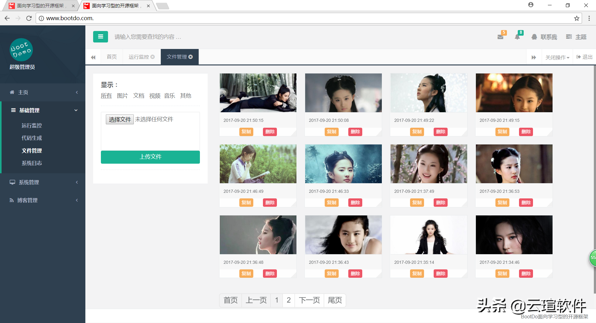The width and height of the screenshot is (596, 323).
Task: Filter files by 文档
Action: point(139,96)
